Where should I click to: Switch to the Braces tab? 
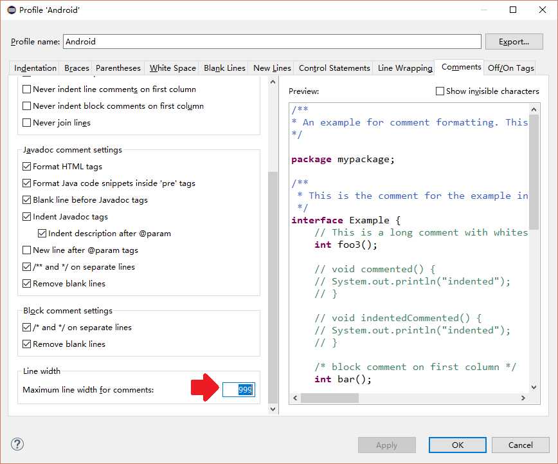tap(76, 68)
